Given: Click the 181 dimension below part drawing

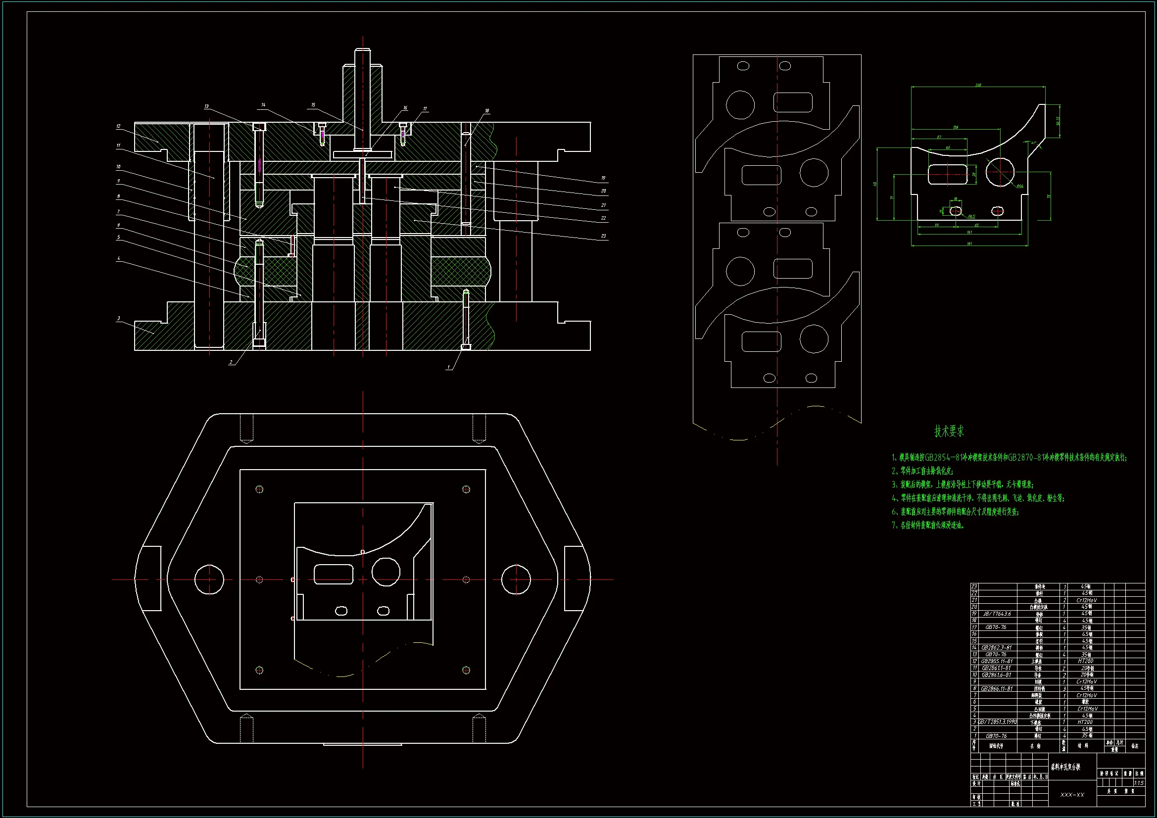Looking at the screenshot, I should point(969,243).
